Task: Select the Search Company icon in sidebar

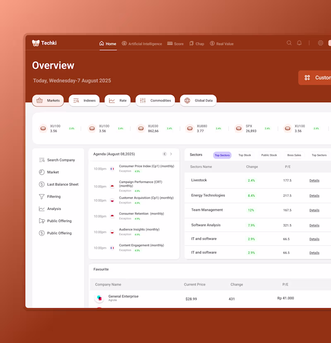Action: [x=41, y=160]
